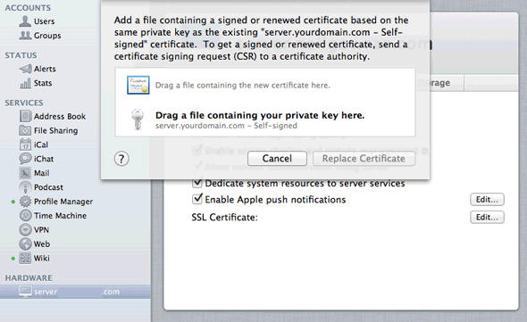Screen dimensions: 527x322
Task: Open the help question mark button
Action: pyautogui.click(x=121, y=159)
